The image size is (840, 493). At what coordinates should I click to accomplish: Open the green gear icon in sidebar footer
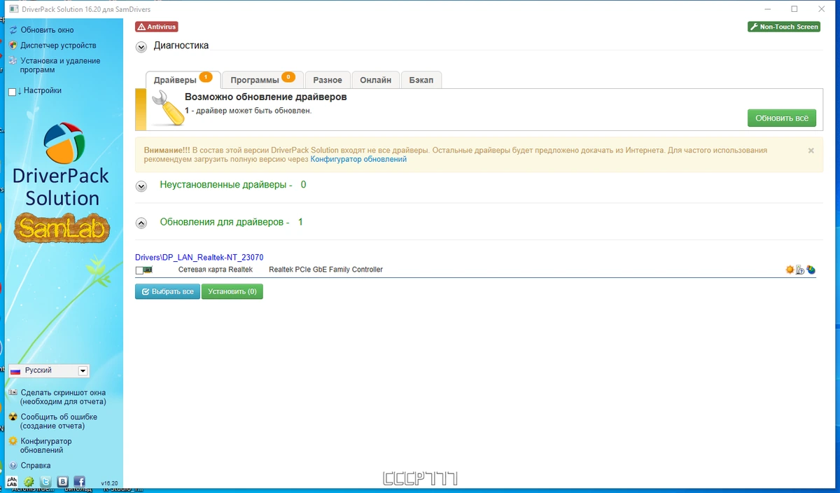(x=29, y=482)
